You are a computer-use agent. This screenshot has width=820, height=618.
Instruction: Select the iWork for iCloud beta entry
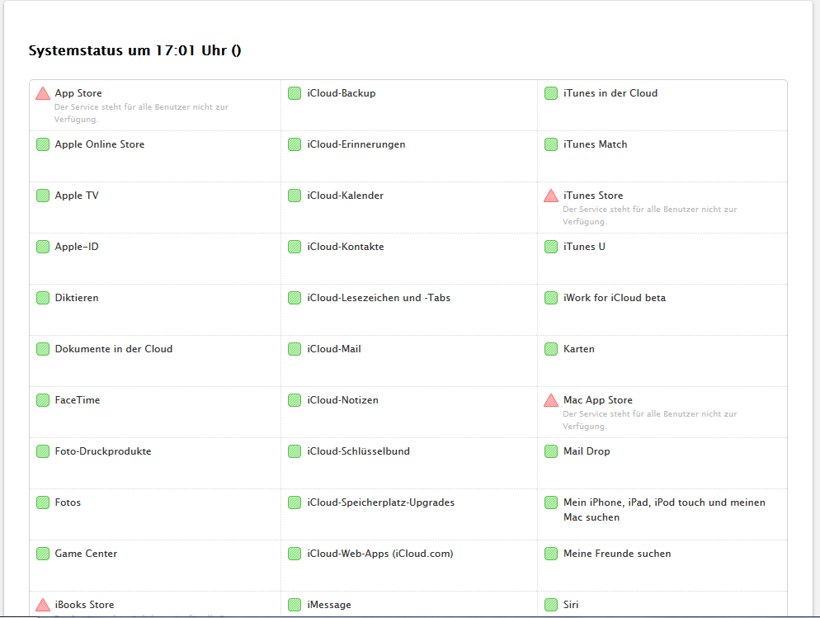click(x=614, y=298)
